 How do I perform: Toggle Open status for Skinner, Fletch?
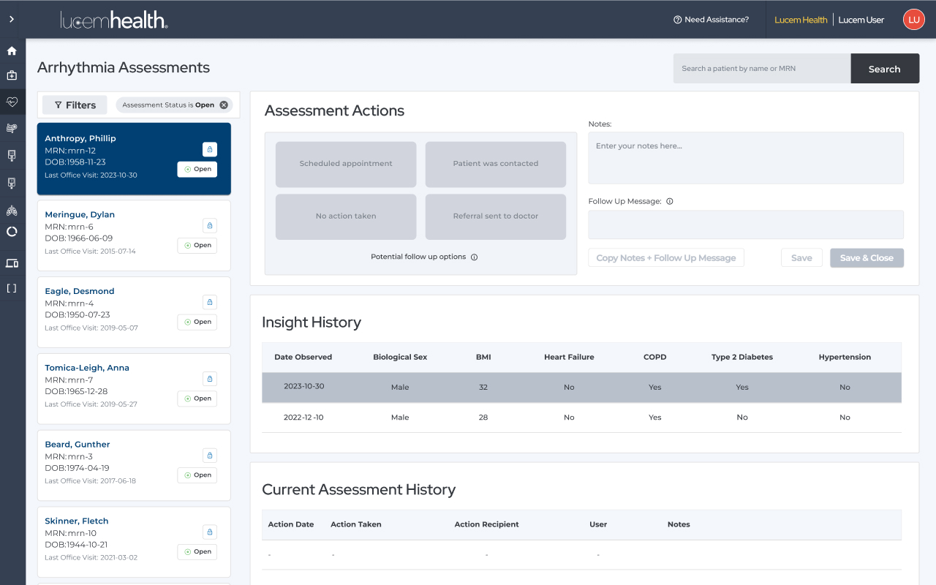(x=197, y=552)
